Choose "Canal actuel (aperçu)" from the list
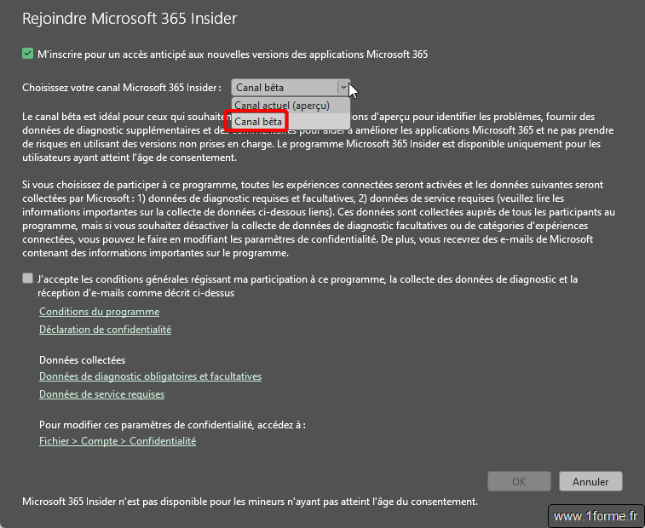The image size is (645, 528). pos(291,106)
